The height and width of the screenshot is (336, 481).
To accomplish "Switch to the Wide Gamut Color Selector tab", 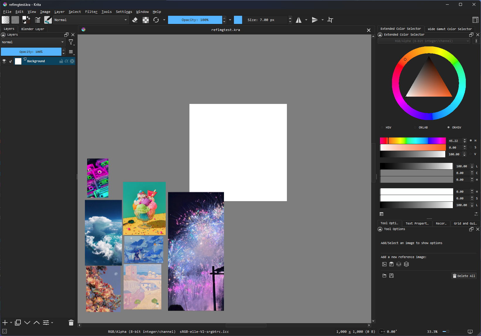I will (x=450, y=29).
